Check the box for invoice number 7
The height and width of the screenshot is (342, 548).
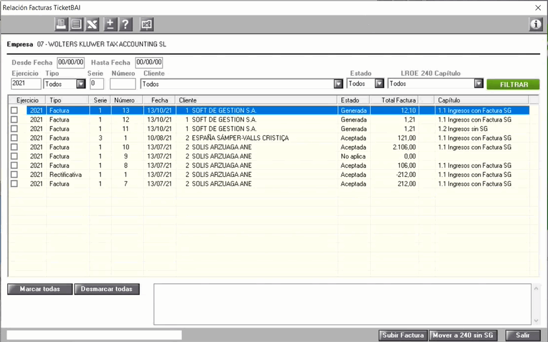14,183
